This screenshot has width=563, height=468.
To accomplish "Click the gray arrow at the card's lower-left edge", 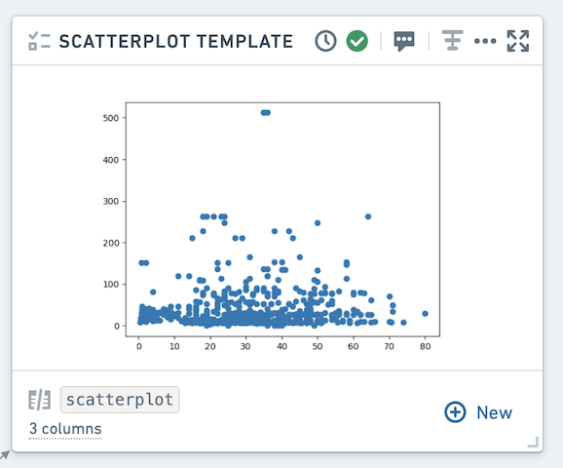I will (4, 455).
